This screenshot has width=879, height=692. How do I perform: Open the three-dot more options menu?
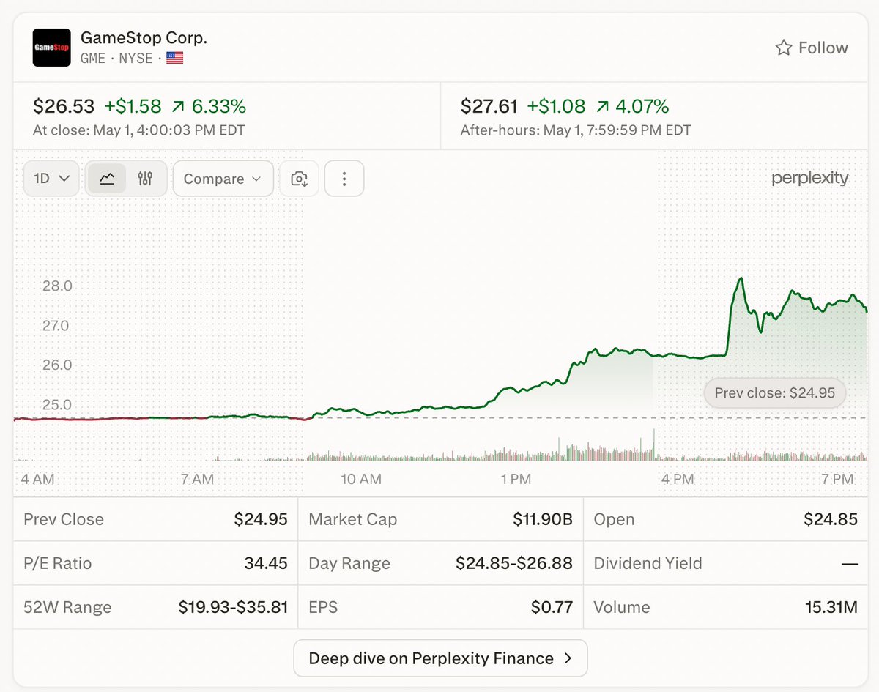(344, 179)
